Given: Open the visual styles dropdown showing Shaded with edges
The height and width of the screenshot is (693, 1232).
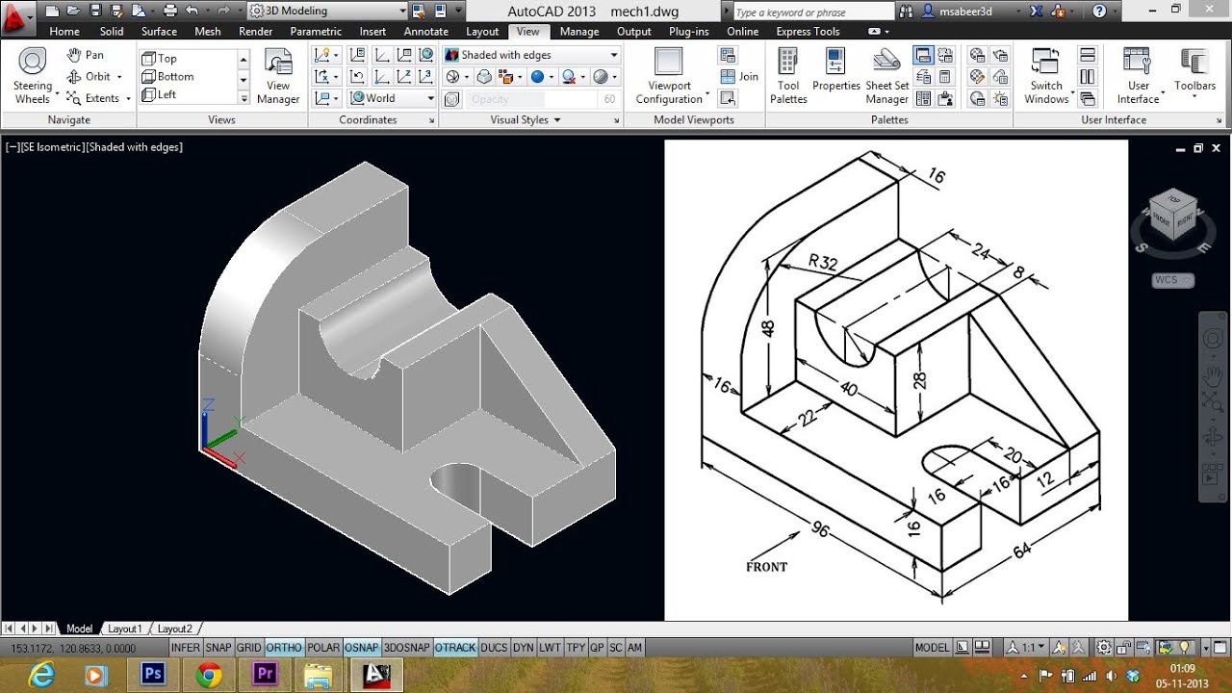Looking at the screenshot, I should click(x=613, y=55).
